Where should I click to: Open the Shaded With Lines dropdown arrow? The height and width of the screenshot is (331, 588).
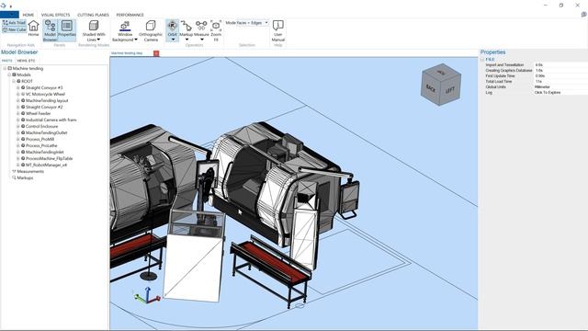[x=98, y=40]
